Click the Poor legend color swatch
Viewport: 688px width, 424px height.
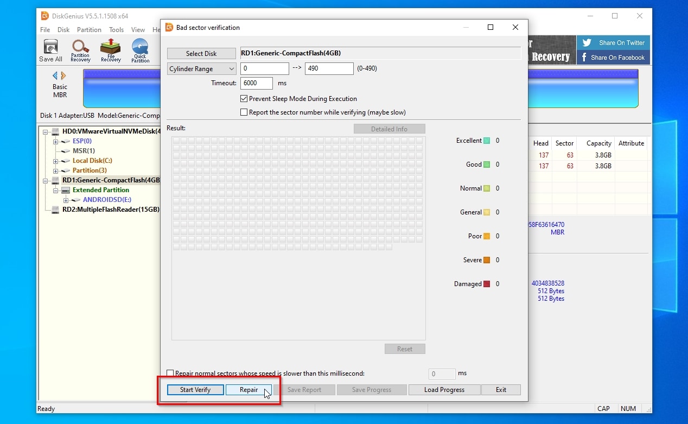click(487, 236)
